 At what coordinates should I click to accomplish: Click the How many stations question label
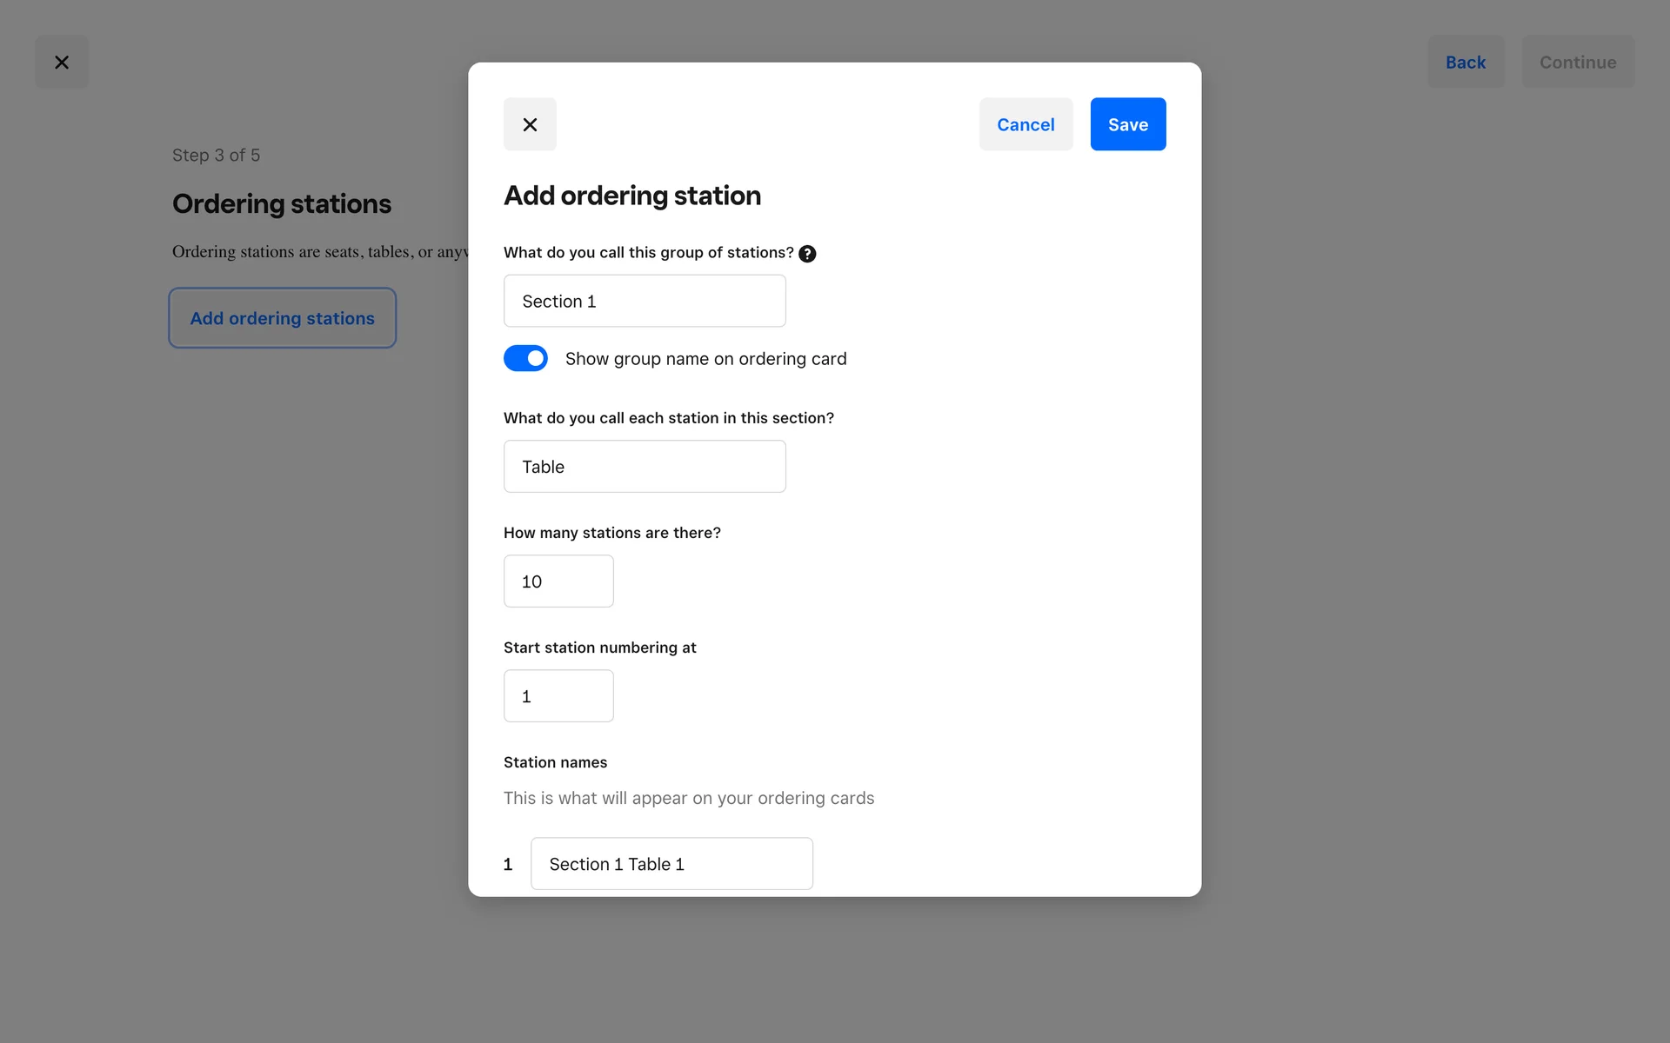coord(611,533)
